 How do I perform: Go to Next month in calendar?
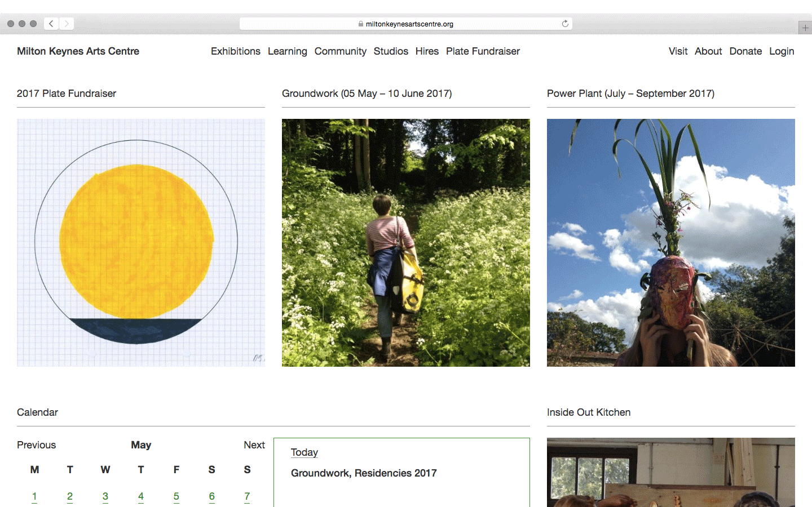(254, 445)
